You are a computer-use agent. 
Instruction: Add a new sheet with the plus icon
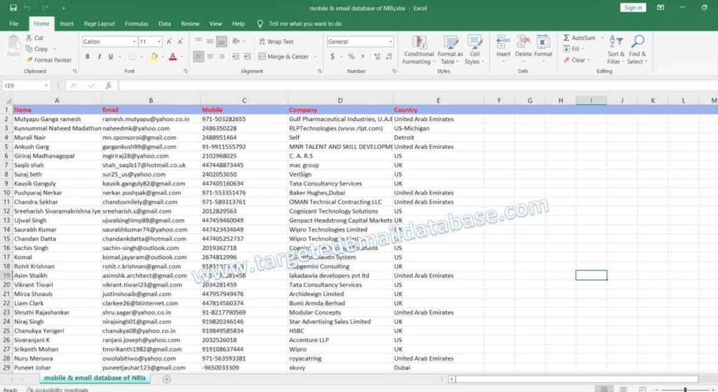point(167,379)
